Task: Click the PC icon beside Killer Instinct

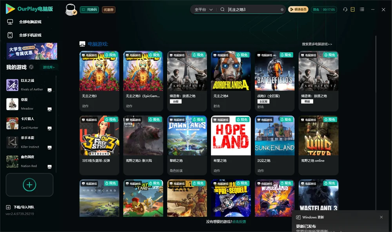Action: coord(49,147)
